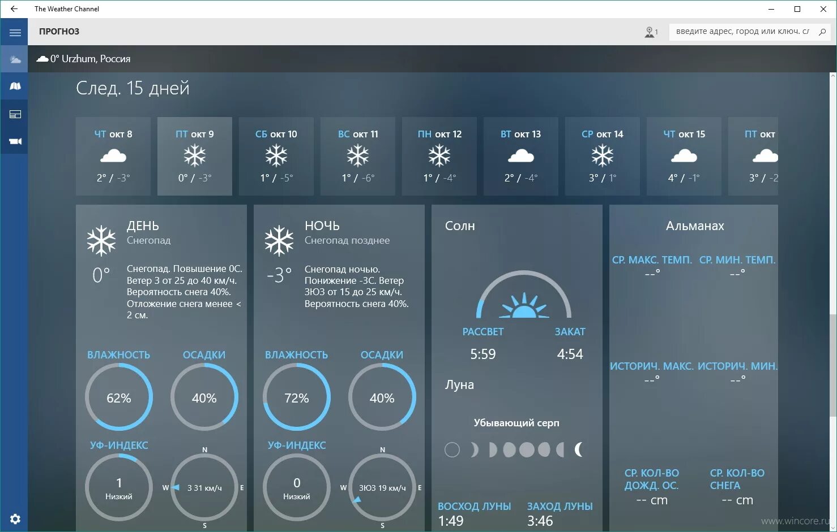This screenshot has width=837, height=532.
Task: Open the maps sidebar icon
Action: (x=15, y=86)
